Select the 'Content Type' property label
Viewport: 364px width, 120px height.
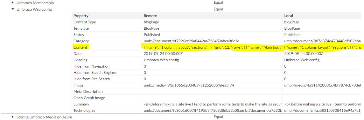(85, 22)
